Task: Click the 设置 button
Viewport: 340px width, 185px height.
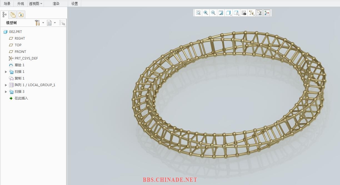Action: click(x=74, y=4)
